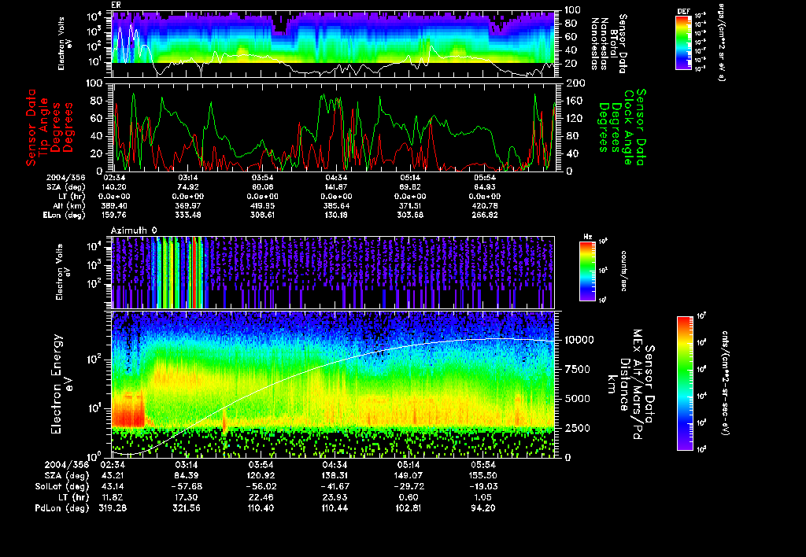Click the SolLat value -41.67

(335, 486)
